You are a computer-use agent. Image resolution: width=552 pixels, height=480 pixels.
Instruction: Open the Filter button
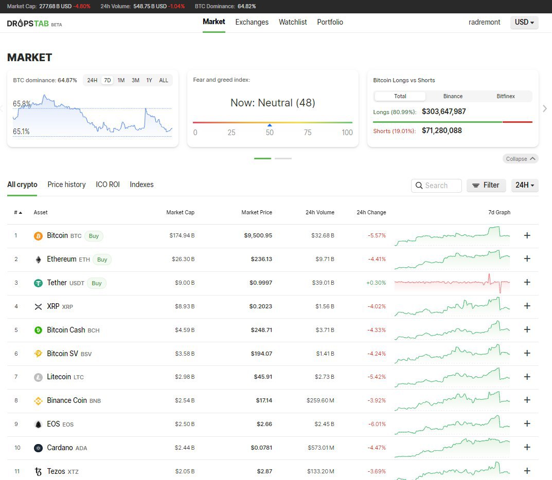point(486,186)
